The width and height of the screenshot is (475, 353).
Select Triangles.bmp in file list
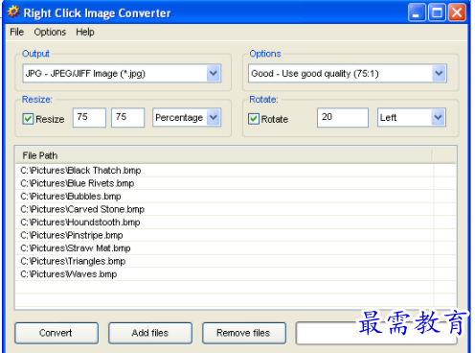click(225, 261)
